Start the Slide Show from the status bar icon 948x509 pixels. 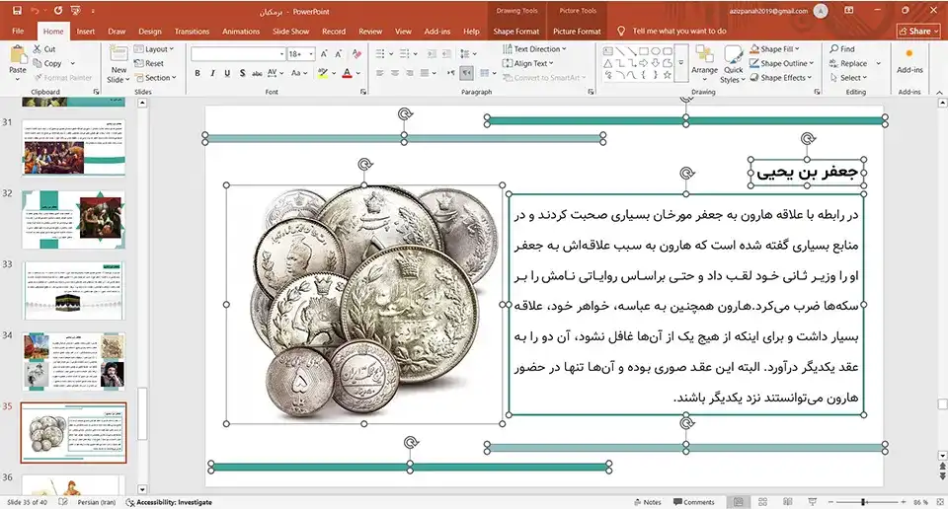pyautogui.click(x=812, y=502)
